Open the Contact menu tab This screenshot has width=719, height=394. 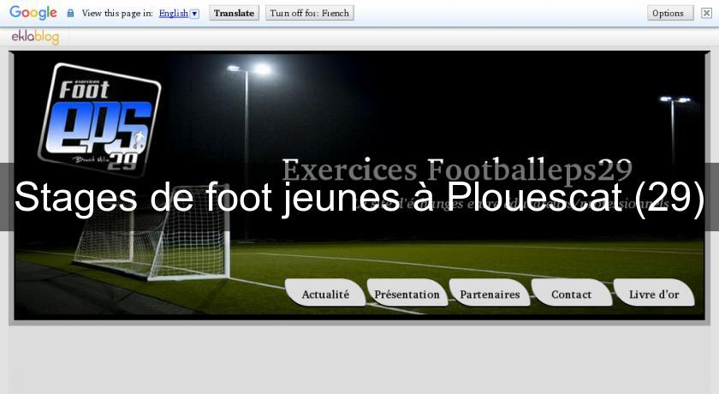pos(572,294)
